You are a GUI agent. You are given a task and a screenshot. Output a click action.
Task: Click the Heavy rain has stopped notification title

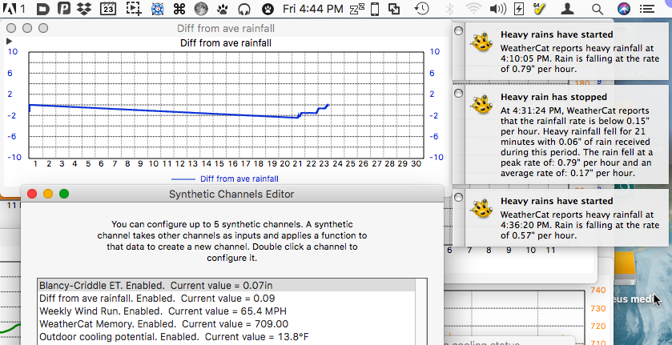(553, 98)
